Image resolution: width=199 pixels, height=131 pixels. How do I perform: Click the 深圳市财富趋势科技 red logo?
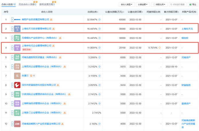coord(17,85)
